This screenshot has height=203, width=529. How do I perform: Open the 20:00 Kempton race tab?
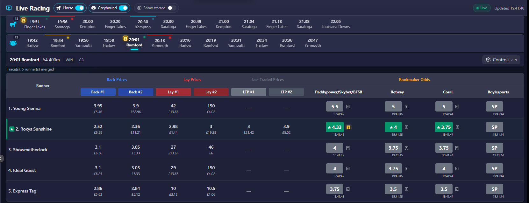click(x=88, y=24)
